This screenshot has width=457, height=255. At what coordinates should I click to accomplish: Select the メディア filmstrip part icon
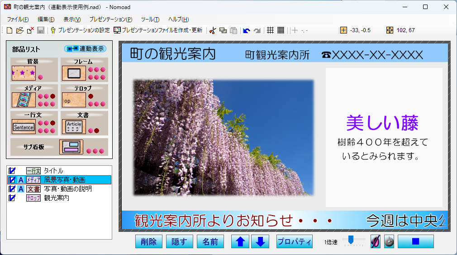coord(24,100)
